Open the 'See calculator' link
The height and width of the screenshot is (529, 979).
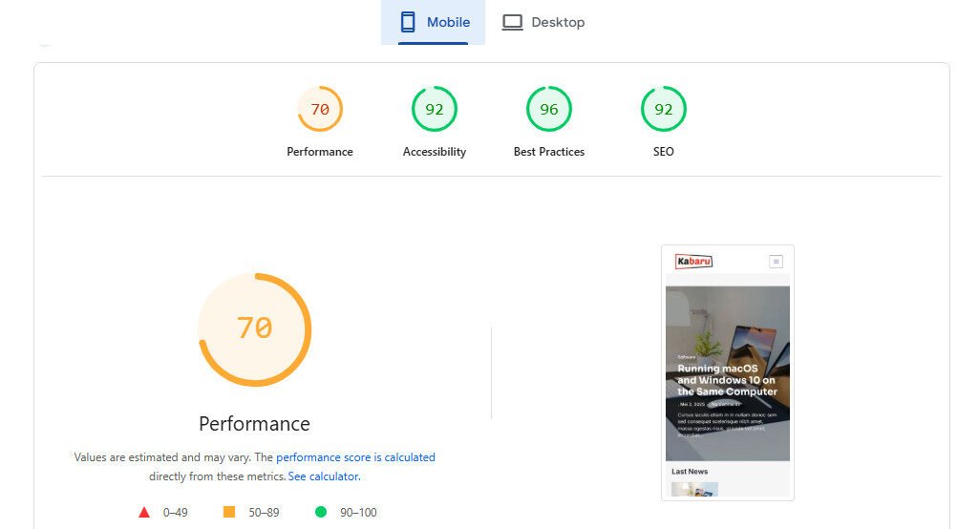tap(324, 476)
